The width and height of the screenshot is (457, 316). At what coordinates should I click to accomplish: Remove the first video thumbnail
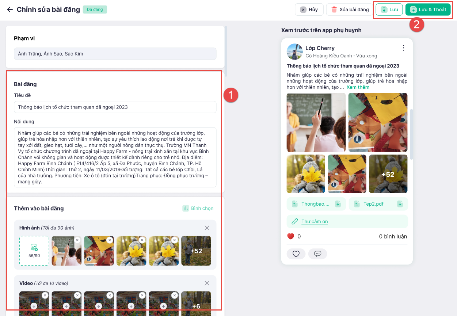coord(45,295)
